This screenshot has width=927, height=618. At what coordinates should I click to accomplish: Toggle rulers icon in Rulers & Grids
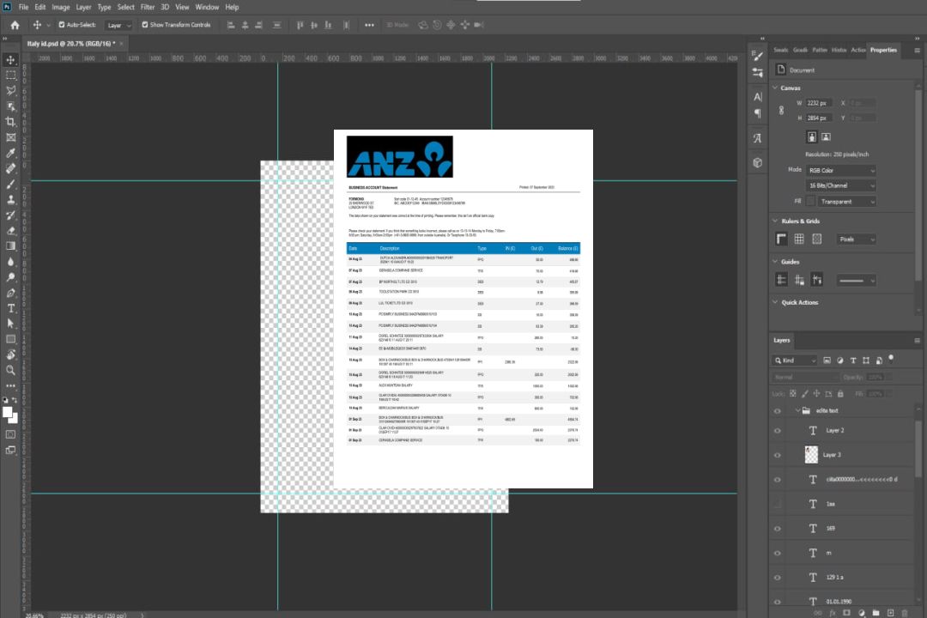click(782, 239)
